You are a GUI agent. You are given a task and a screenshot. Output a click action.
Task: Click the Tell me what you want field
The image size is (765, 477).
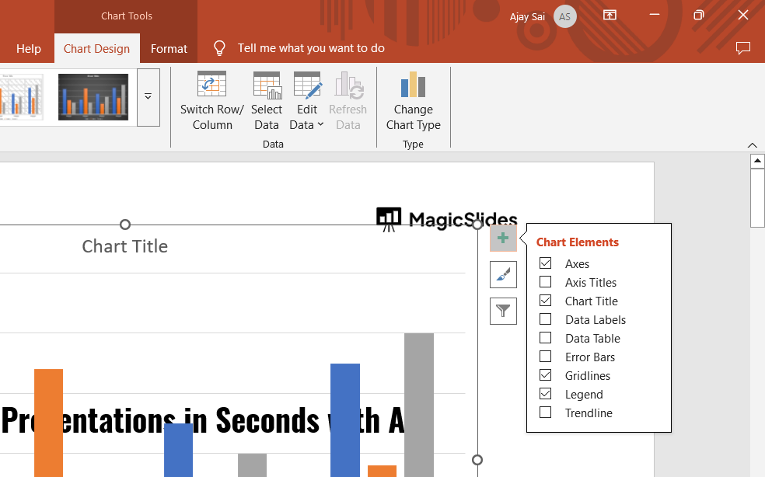[311, 48]
